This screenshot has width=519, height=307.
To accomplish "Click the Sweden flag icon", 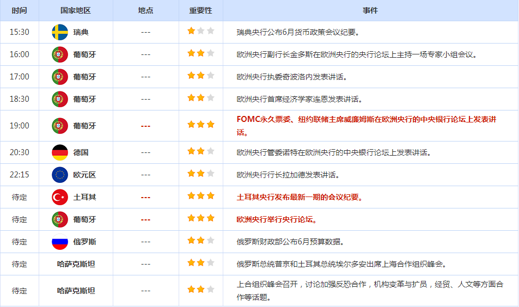I will coord(60,32).
